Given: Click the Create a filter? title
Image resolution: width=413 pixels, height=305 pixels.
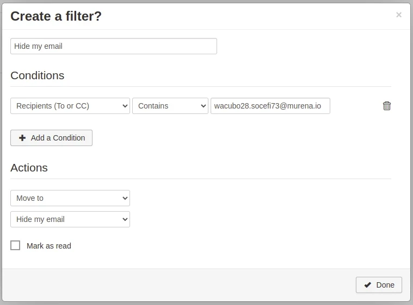Looking at the screenshot, I should click(56, 16).
